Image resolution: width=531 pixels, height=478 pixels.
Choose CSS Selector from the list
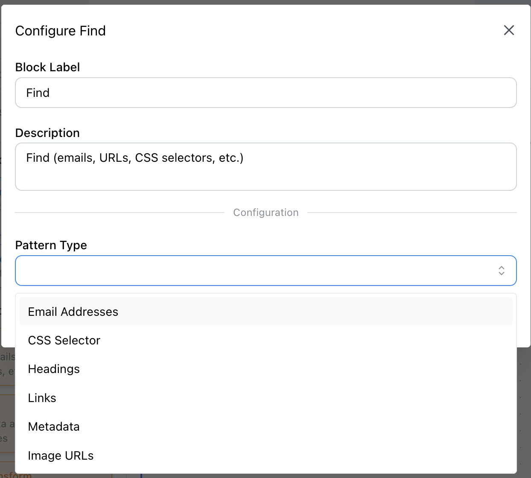click(64, 341)
